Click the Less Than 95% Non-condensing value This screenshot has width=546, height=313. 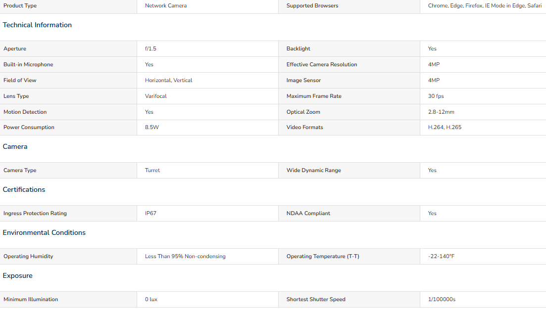pos(185,256)
